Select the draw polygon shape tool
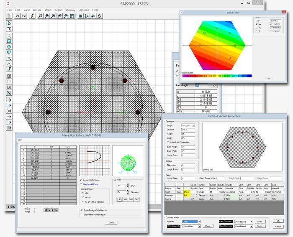The image size is (293, 237). tap(9, 52)
